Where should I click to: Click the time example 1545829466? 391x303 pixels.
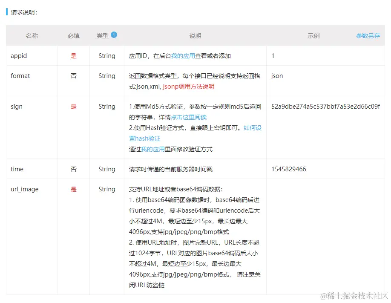[288, 169]
